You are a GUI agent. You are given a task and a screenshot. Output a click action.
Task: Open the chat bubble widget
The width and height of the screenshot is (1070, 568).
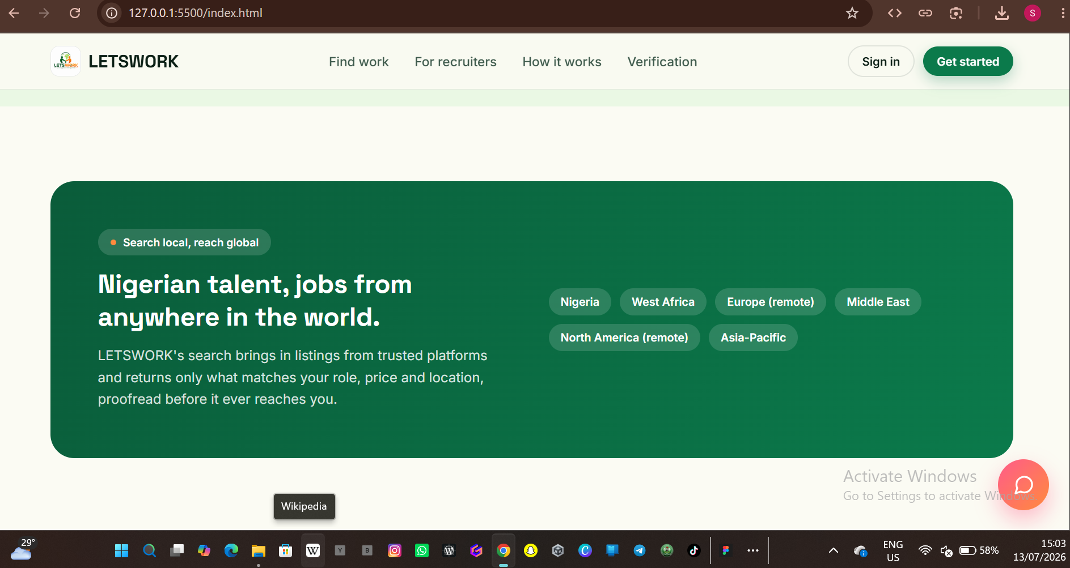coord(1023,485)
